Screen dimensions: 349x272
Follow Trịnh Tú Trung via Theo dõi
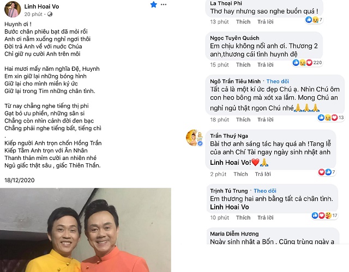[265, 191]
